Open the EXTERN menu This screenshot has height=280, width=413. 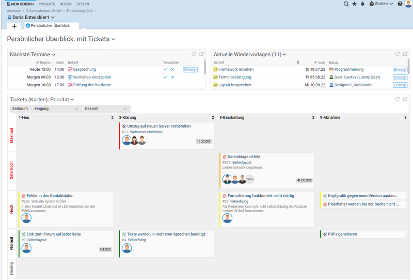click(x=83, y=4)
